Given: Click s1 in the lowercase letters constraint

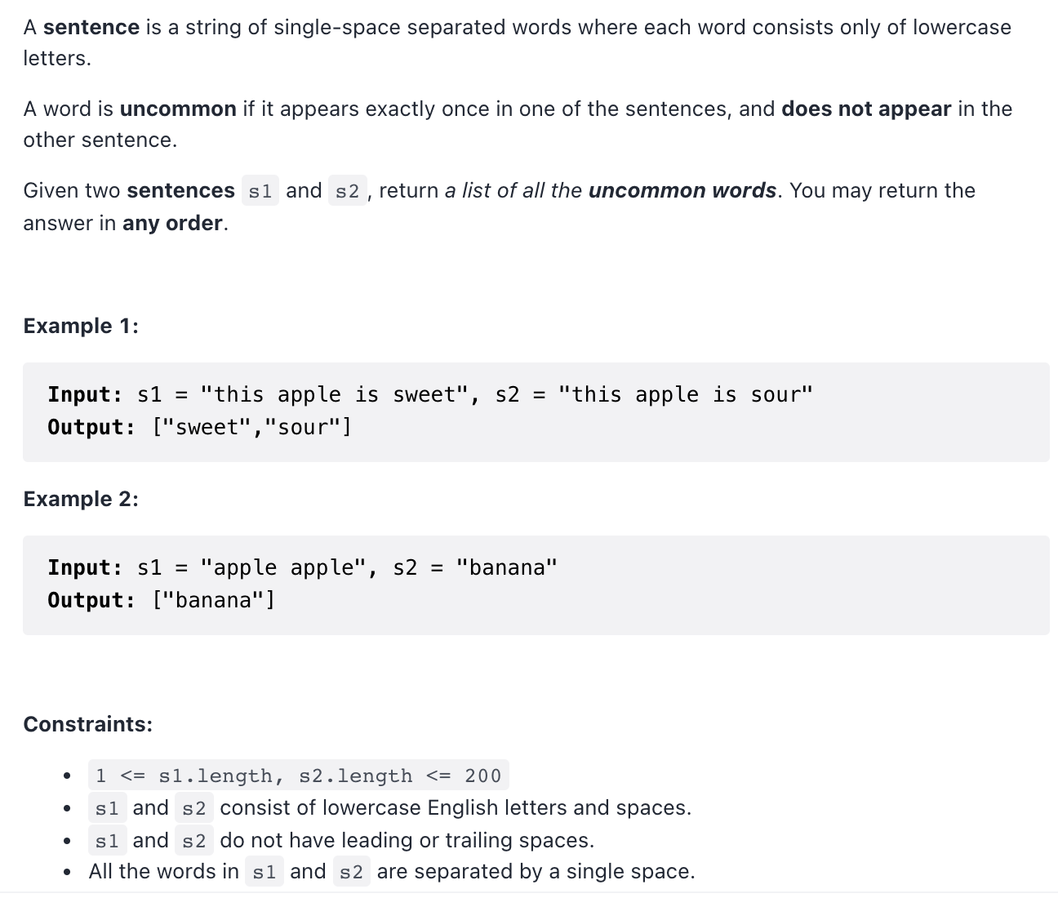Looking at the screenshot, I should (x=105, y=807).
